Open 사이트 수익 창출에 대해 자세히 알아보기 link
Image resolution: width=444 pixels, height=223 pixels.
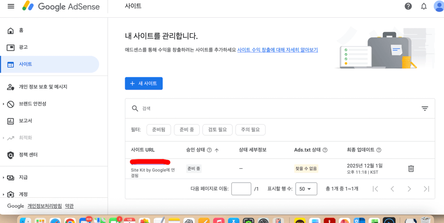(x=277, y=50)
